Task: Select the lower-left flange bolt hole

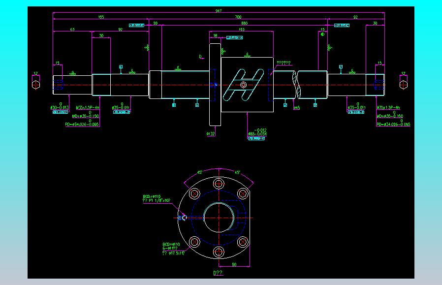Action: pyautogui.click(x=194, y=242)
